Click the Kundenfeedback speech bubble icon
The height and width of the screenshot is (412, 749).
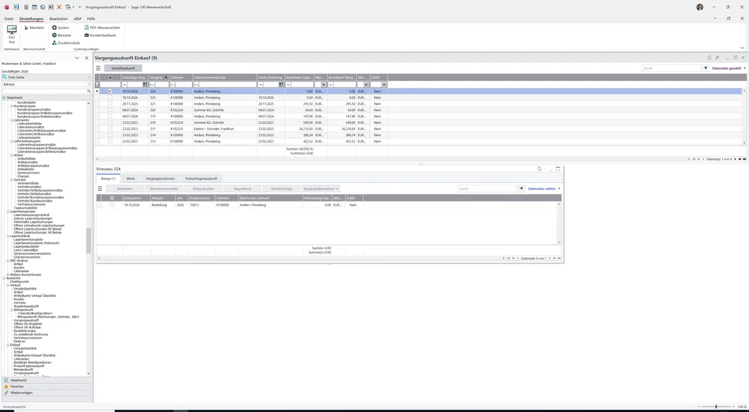pyautogui.click(x=86, y=35)
